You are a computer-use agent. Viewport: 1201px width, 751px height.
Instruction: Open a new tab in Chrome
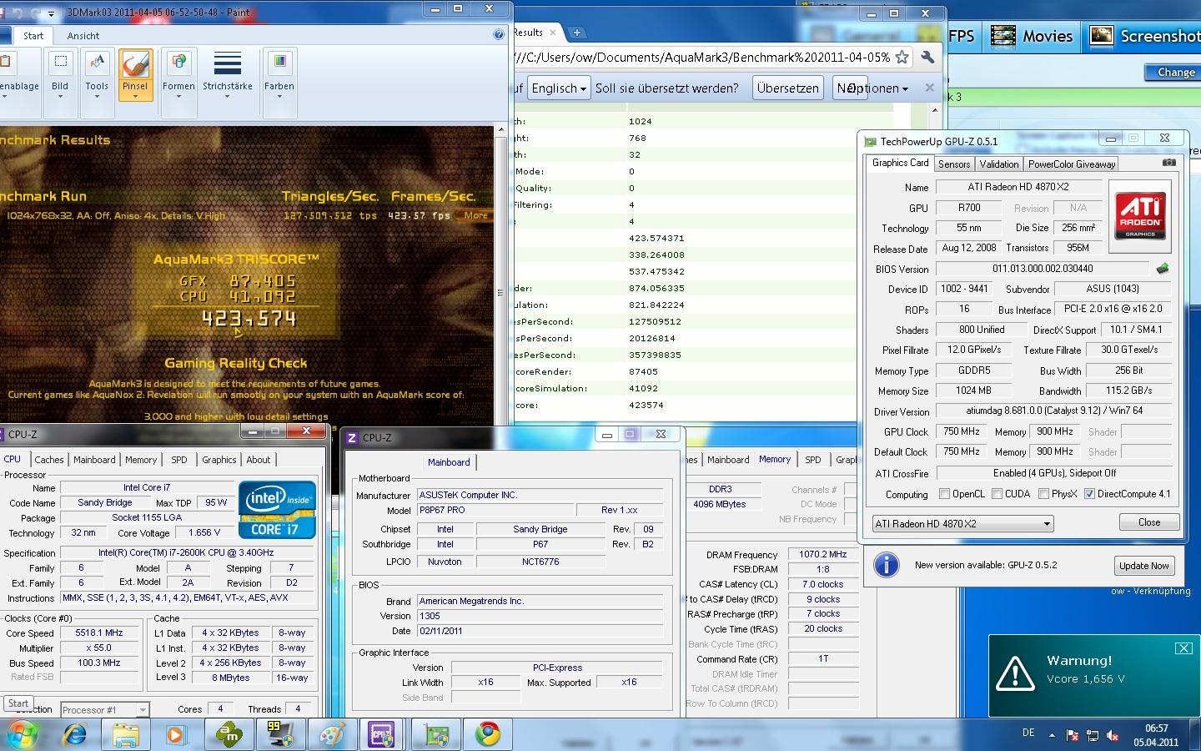(x=576, y=33)
